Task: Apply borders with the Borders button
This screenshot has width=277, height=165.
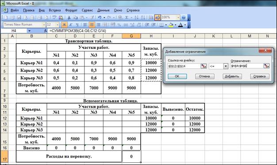Action: tap(162, 25)
